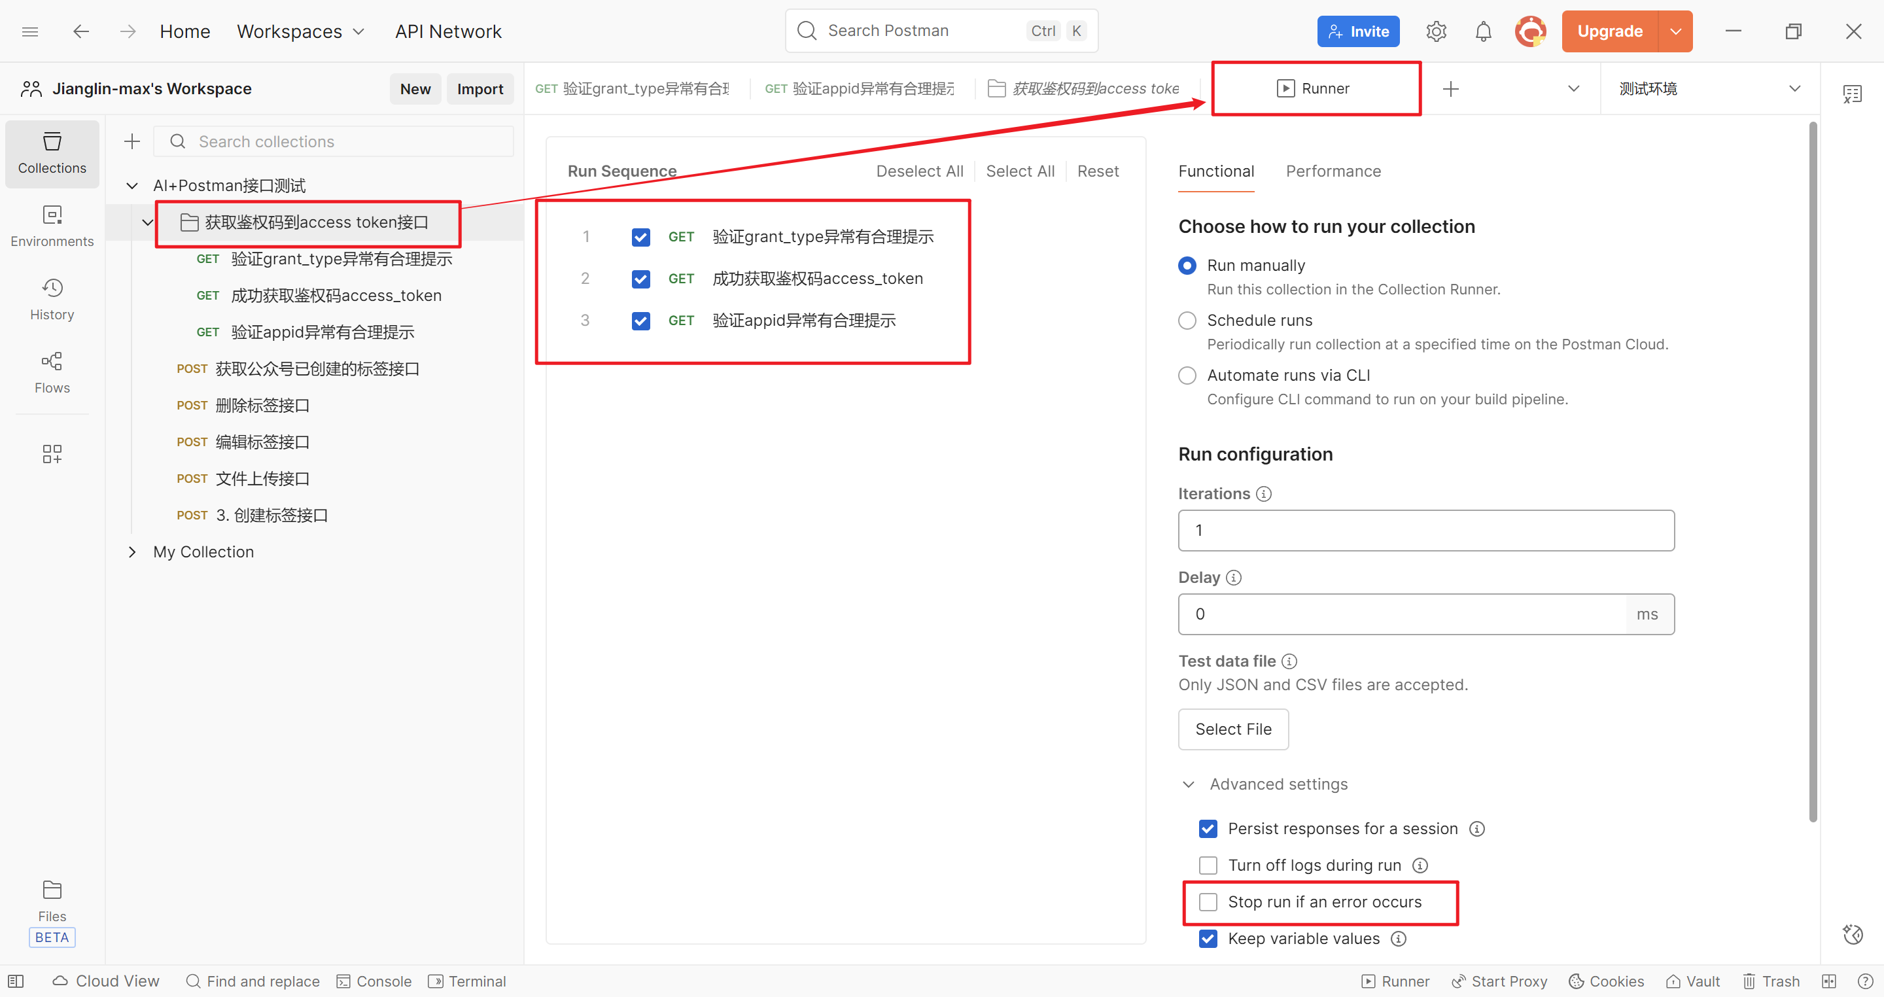Switch to the Functional tab
The height and width of the screenshot is (997, 1884).
pos(1215,171)
